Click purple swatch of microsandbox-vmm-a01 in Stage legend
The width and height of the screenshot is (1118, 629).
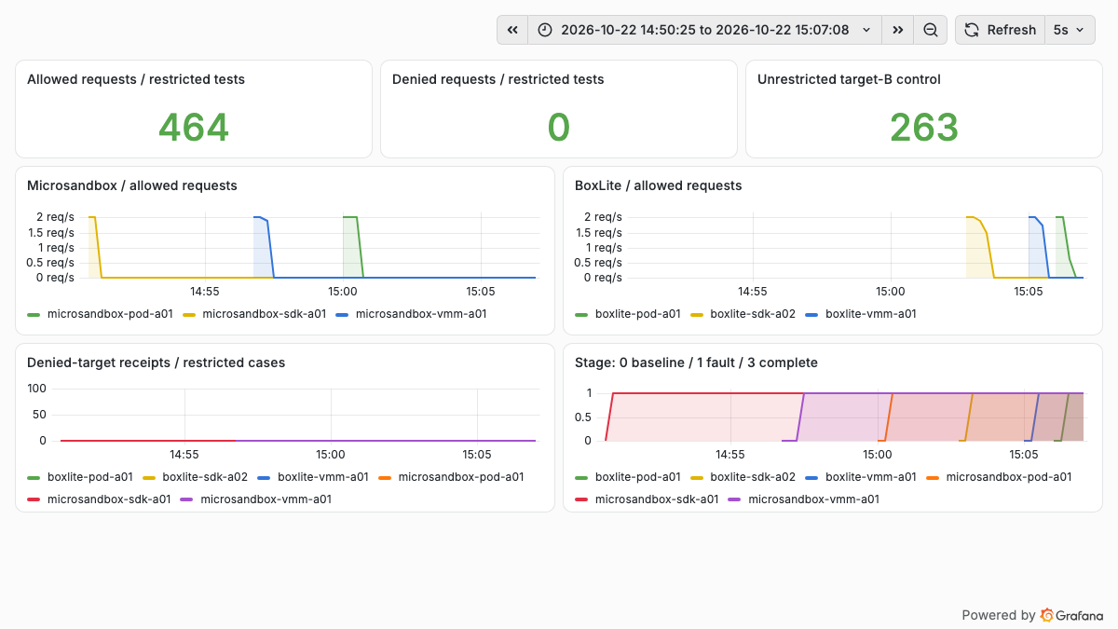[736, 499]
